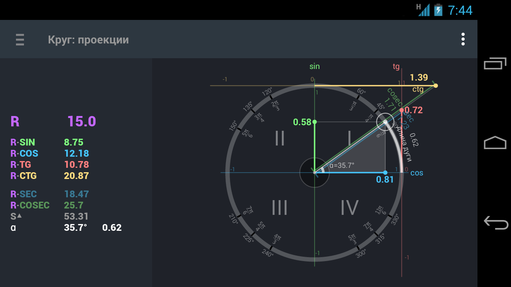Image resolution: width=511 pixels, height=287 pixels.
Task: Tap the mobile signal strength icon
Action: 424,10
